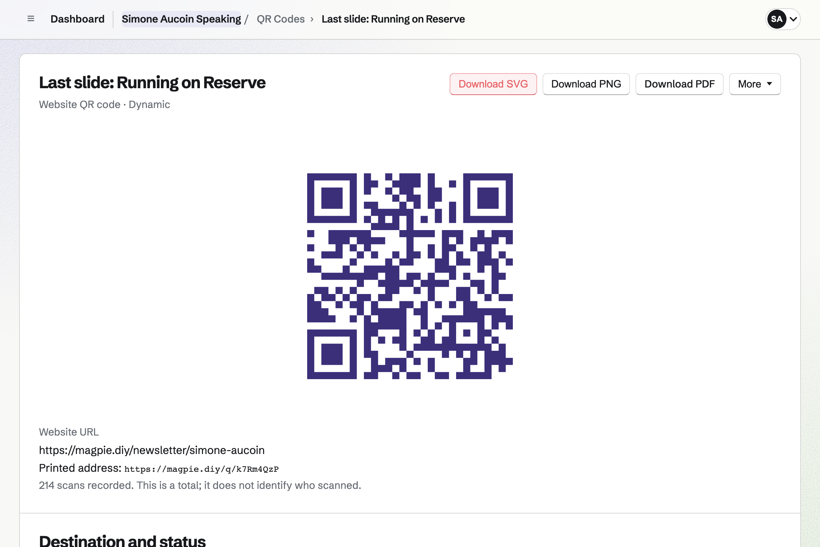820x547 pixels.
Task: Click the Website QR code · Dynamic subtitle
Action: click(105, 104)
